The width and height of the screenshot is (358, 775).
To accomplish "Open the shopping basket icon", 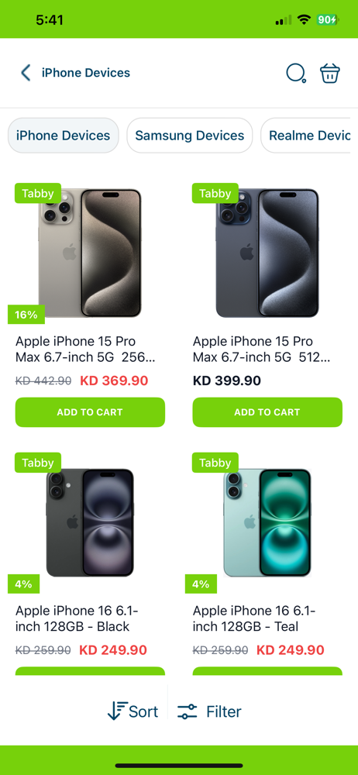I will tap(330, 73).
